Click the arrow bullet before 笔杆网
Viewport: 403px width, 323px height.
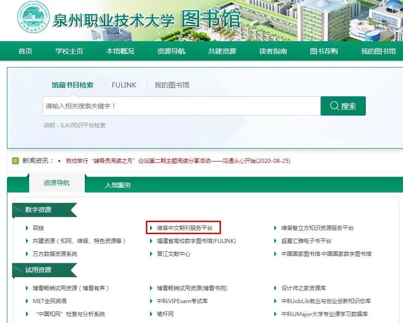point(151,314)
